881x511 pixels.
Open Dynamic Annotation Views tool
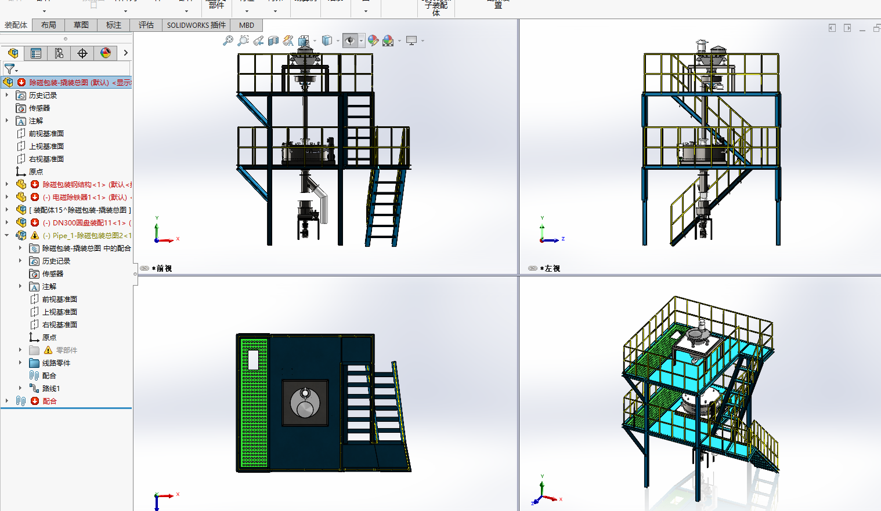click(x=288, y=41)
